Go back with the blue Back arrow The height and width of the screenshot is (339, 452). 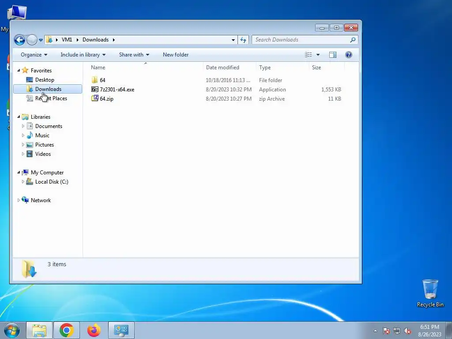tap(19, 40)
